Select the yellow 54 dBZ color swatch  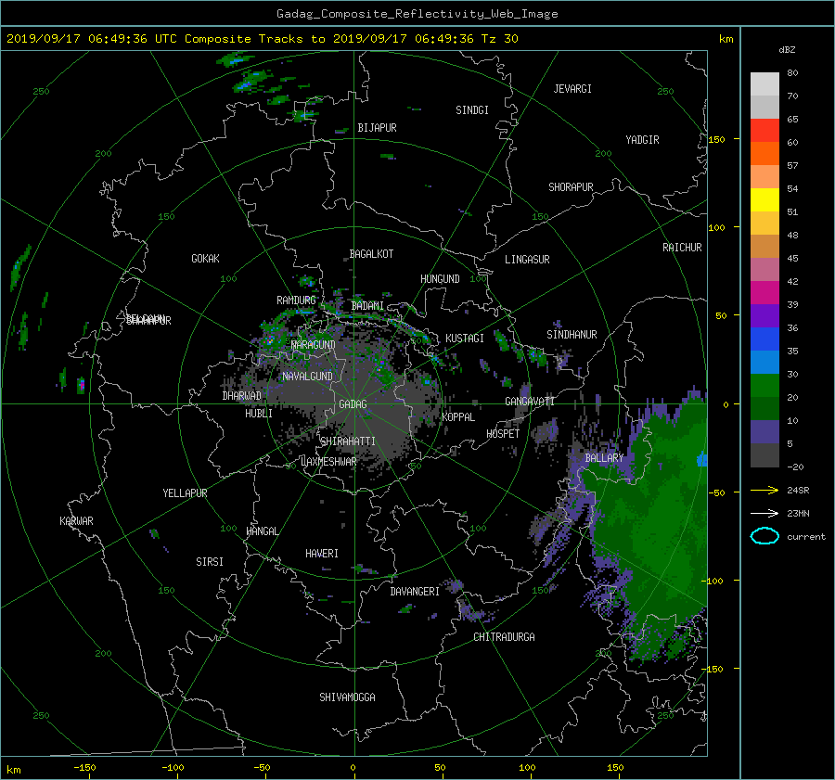[764, 200]
